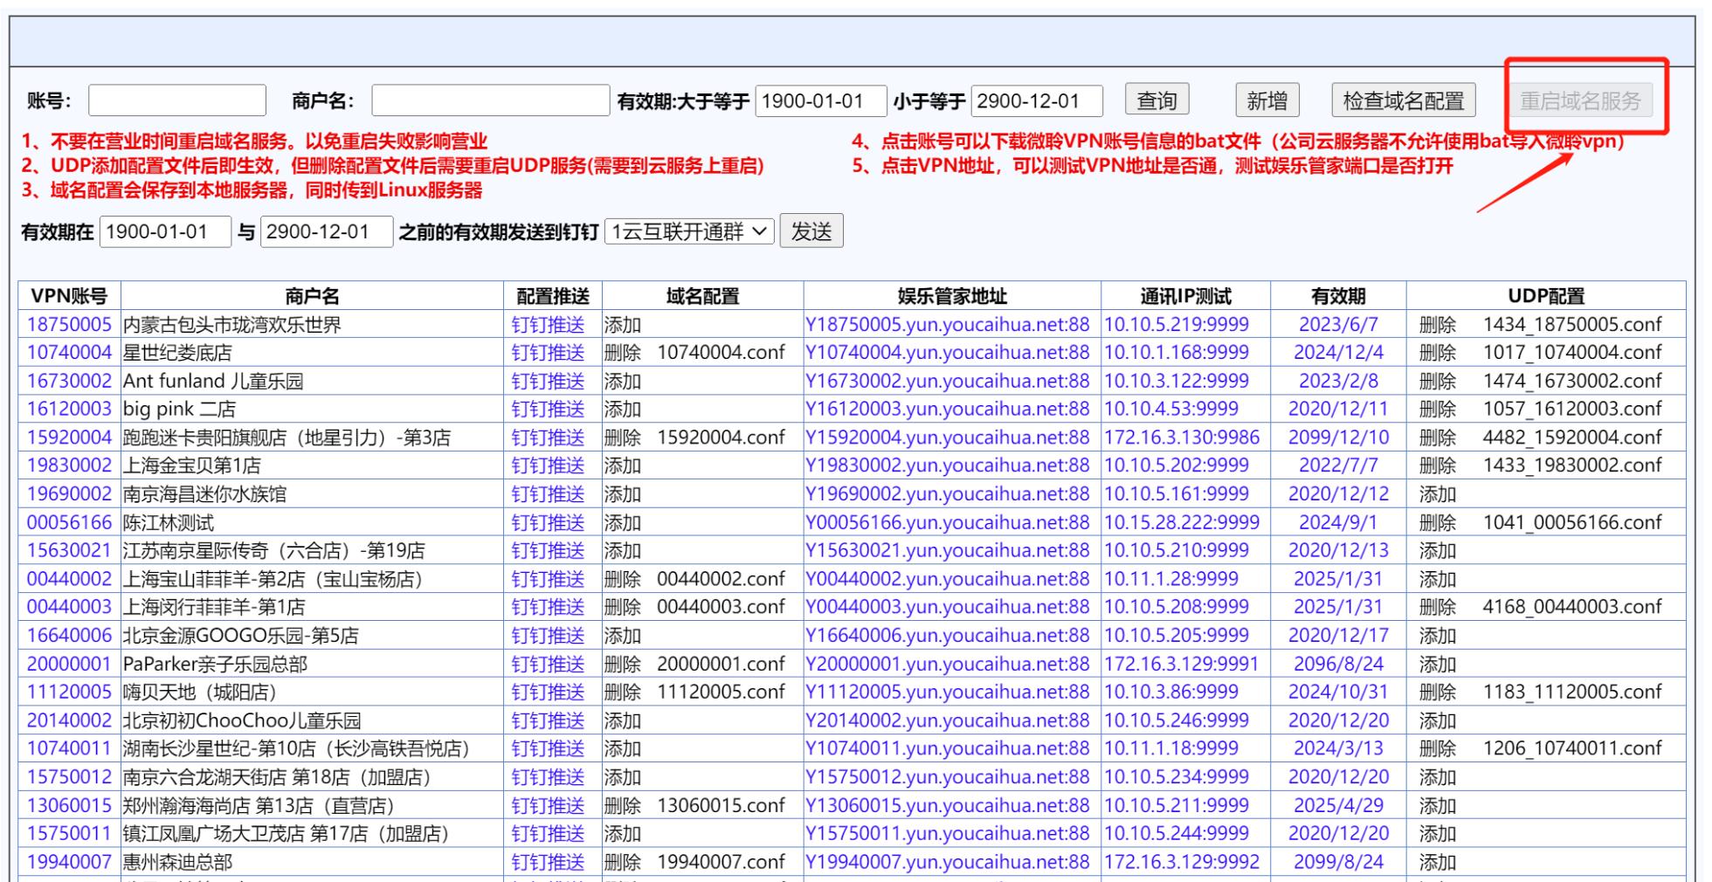The height and width of the screenshot is (882, 1712).
Task: Delete domain config 10740004.conf
Action: [623, 353]
